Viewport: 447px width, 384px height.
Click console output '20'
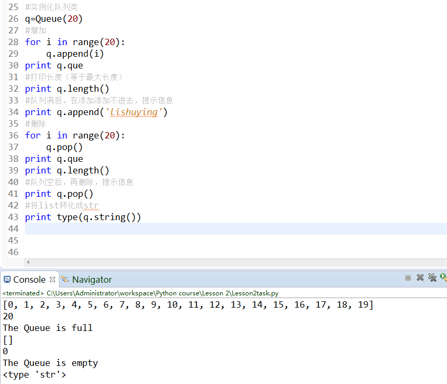[8, 317]
